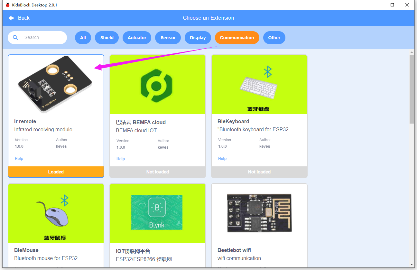The height and width of the screenshot is (270, 417).
Task: Open the Blynk IOT platform image
Action: (158, 213)
